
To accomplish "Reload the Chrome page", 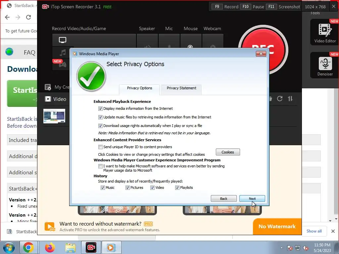I will [x=28, y=17].
